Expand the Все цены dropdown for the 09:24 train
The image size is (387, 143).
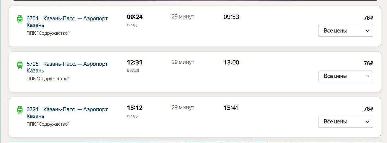[346, 31]
